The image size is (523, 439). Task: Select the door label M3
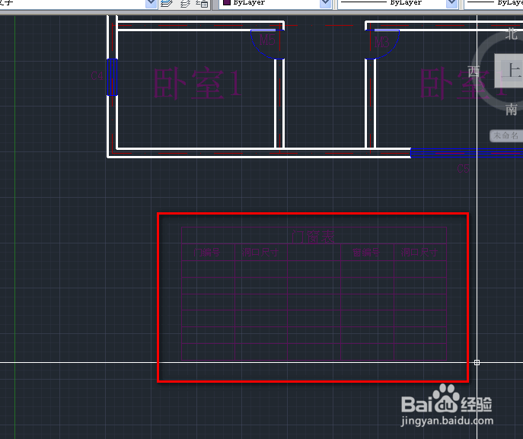pyautogui.click(x=381, y=42)
